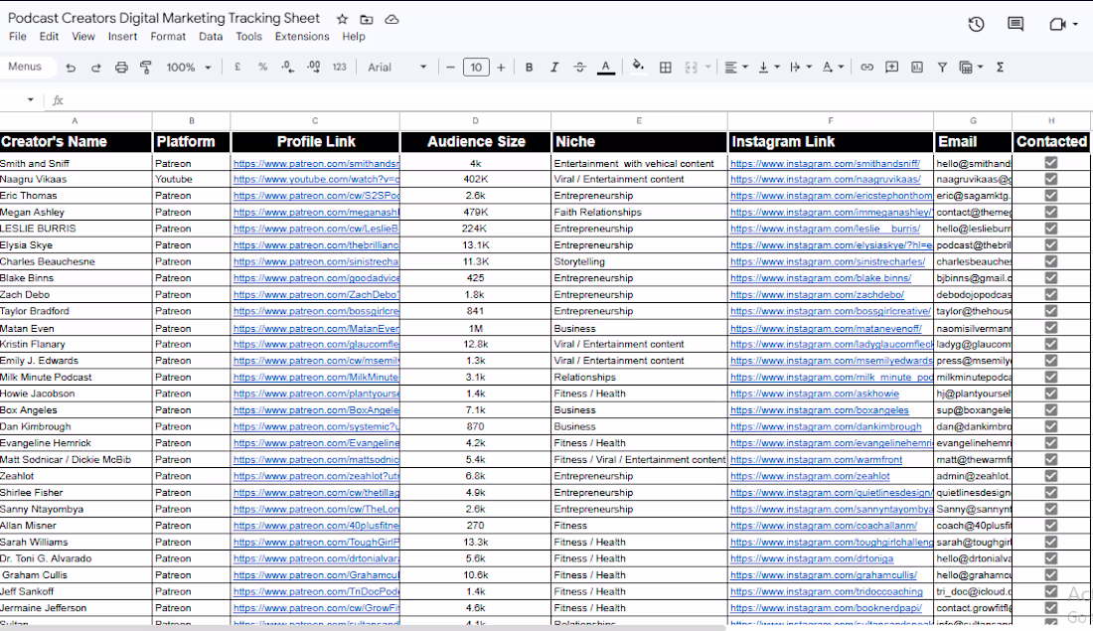1093x631 pixels.
Task: Click the undo arrow in the toolbar
Action: 71,68
